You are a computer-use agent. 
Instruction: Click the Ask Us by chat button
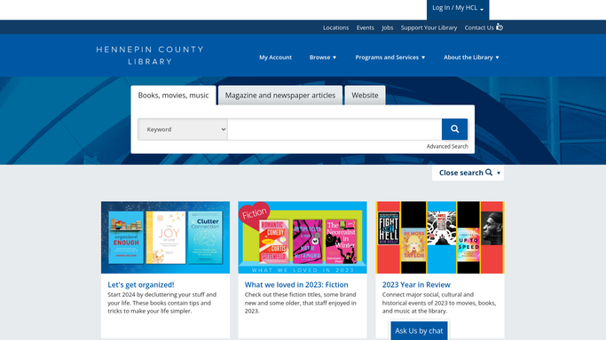coord(419,331)
